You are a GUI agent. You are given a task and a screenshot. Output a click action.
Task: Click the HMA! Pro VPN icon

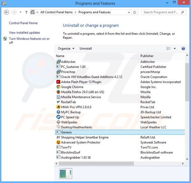click(x=59, y=107)
